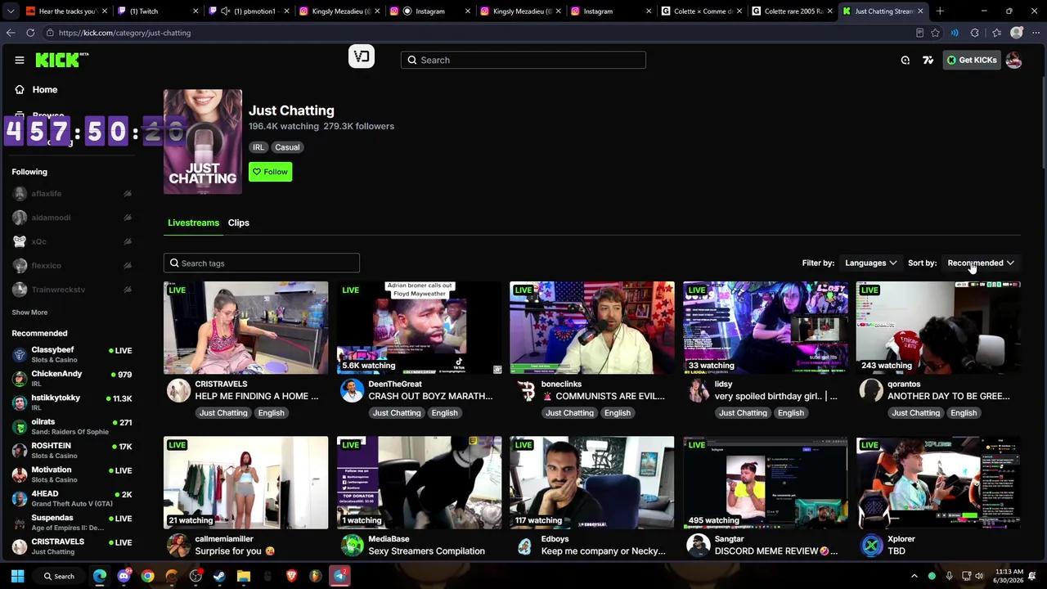Click boneclinks channel avatar
1047x589 pixels.
point(525,390)
